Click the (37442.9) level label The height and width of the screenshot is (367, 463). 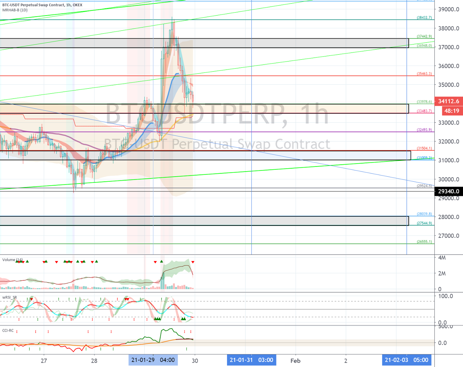point(424,36)
